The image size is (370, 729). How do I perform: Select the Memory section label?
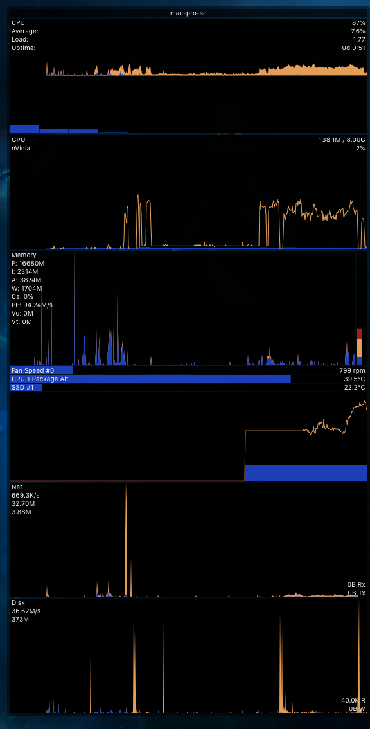click(24, 255)
